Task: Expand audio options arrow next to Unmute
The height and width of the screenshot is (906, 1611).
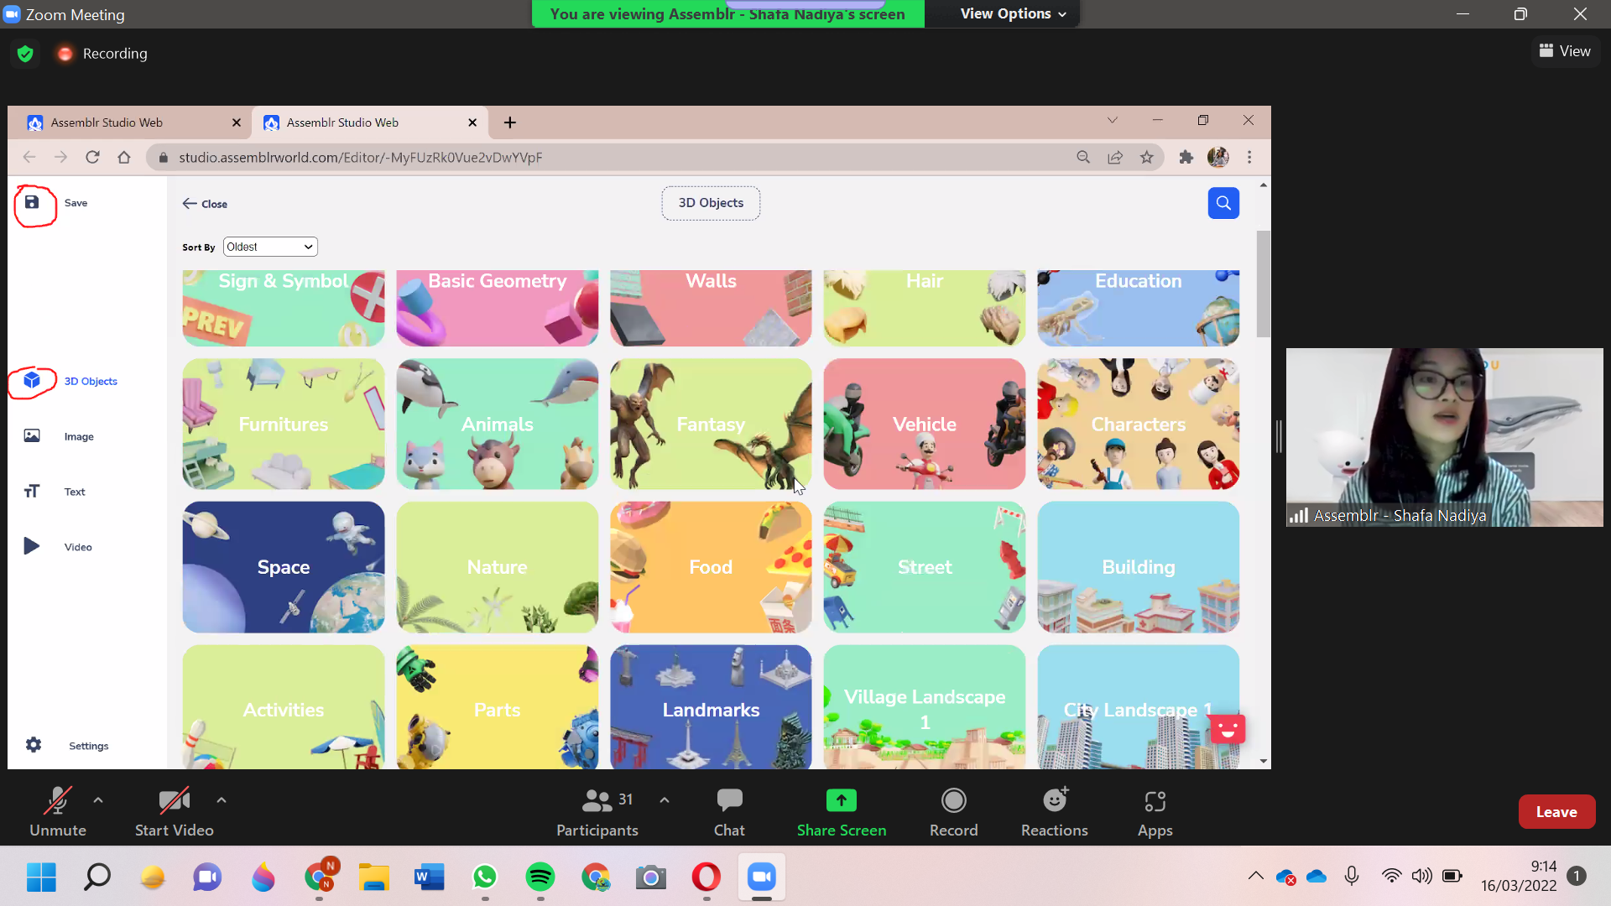Action: [98, 799]
